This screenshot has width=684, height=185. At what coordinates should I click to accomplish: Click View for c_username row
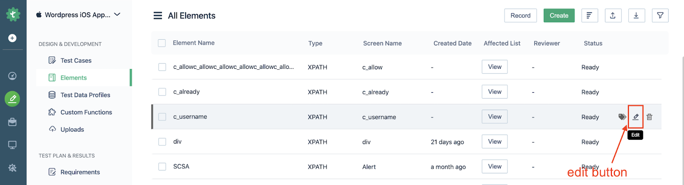(495, 117)
